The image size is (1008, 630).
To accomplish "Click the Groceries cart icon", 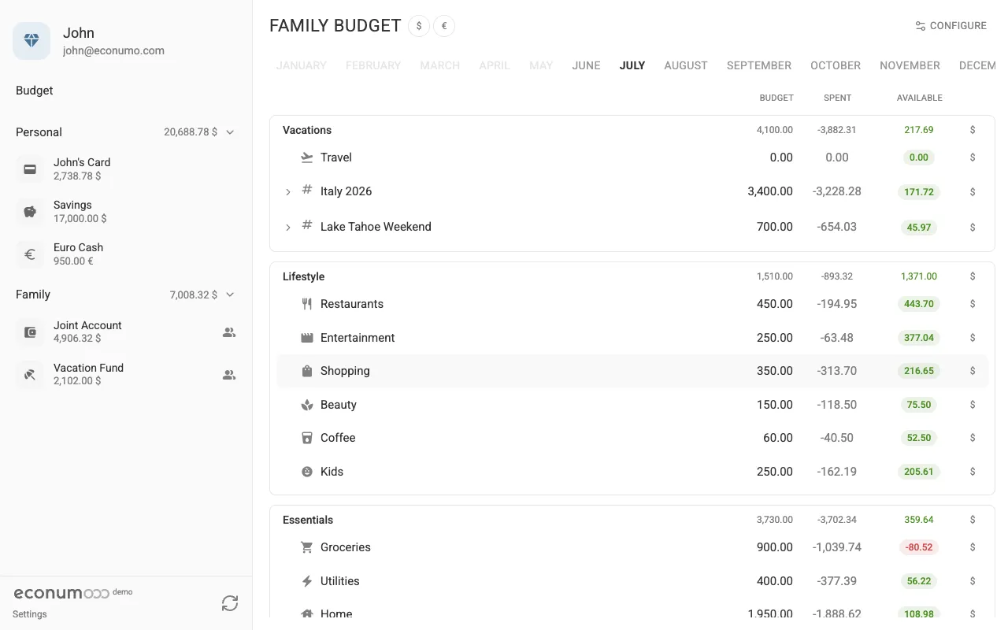I will click(x=307, y=547).
